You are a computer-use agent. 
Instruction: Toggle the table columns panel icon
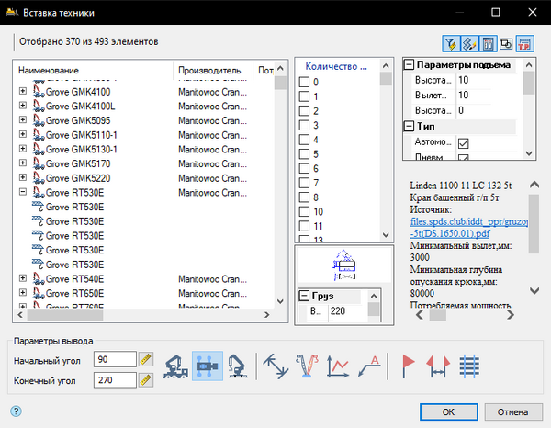(489, 44)
